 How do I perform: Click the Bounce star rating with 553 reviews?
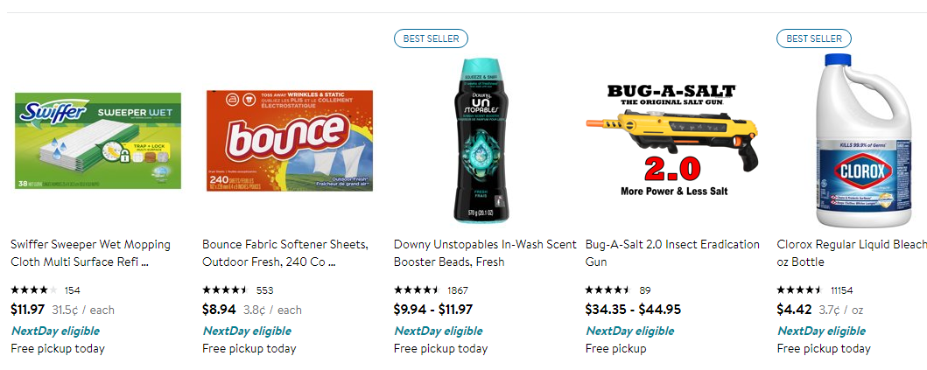pos(226,290)
